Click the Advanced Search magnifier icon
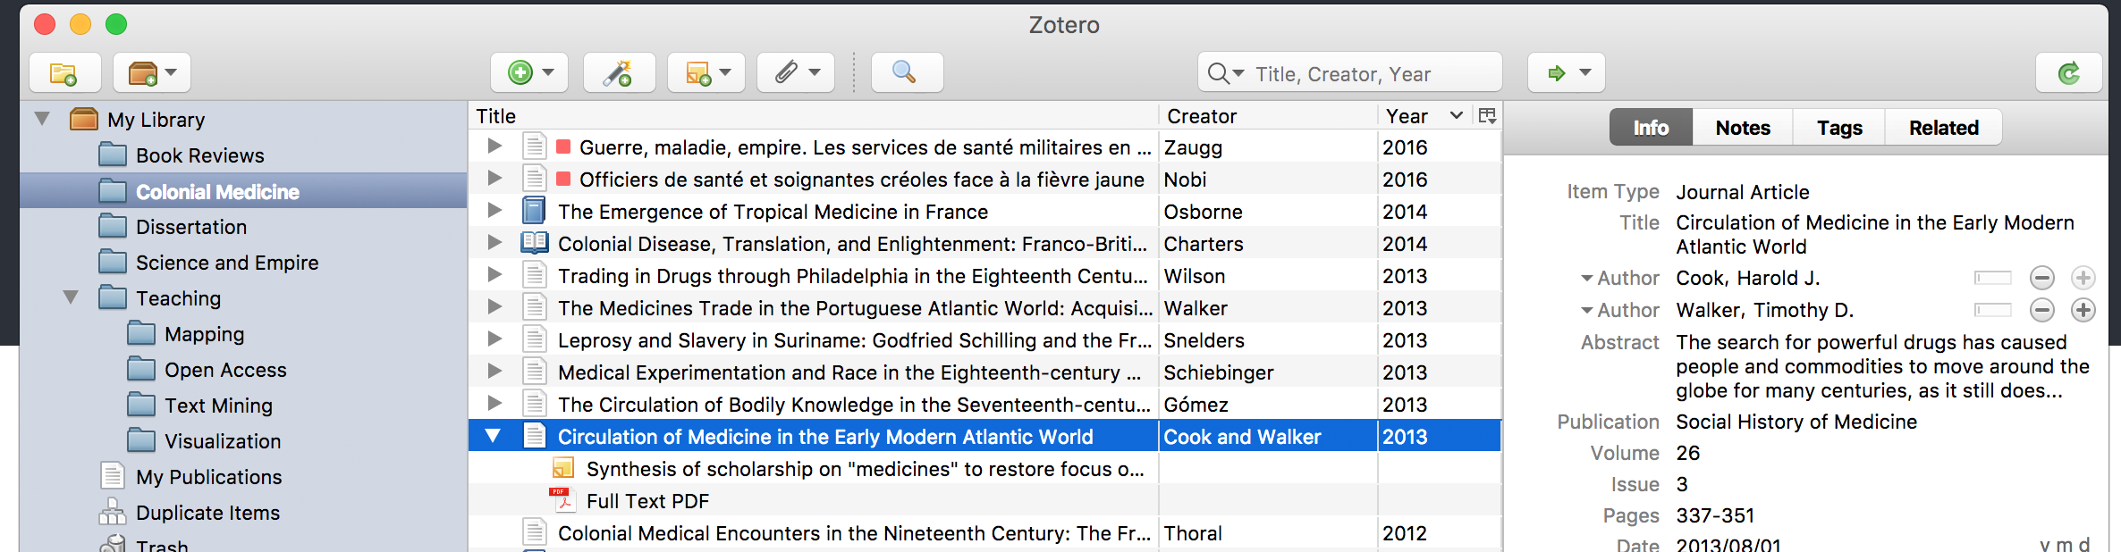Image resolution: width=2121 pixels, height=552 pixels. [907, 73]
